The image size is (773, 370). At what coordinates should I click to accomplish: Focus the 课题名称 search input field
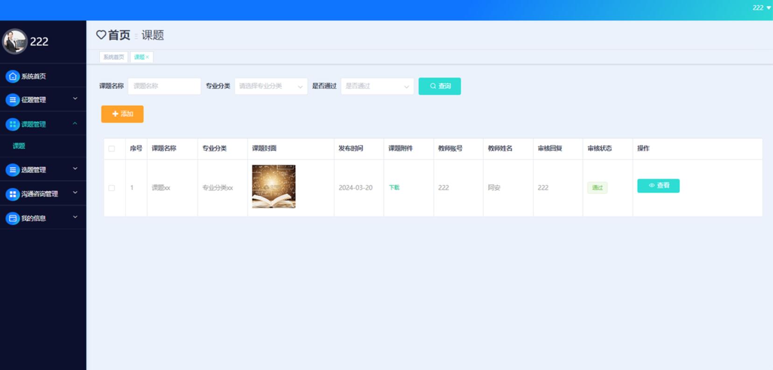click(164, 86)
